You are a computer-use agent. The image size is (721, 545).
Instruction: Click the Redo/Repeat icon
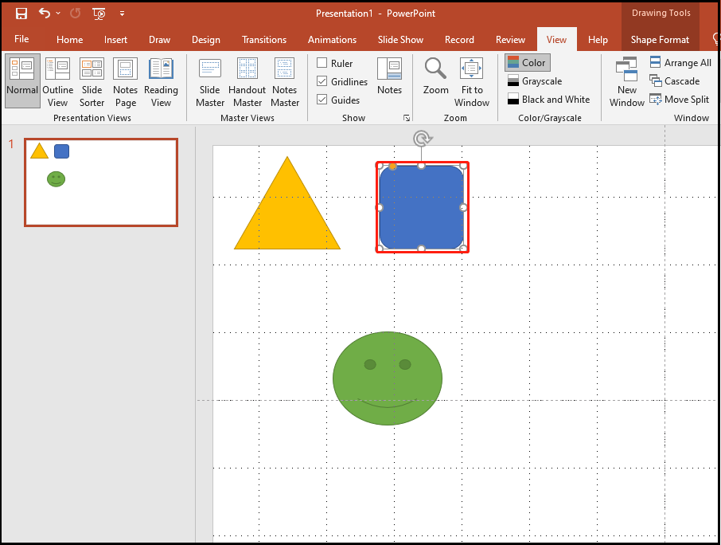pos(75,13)
